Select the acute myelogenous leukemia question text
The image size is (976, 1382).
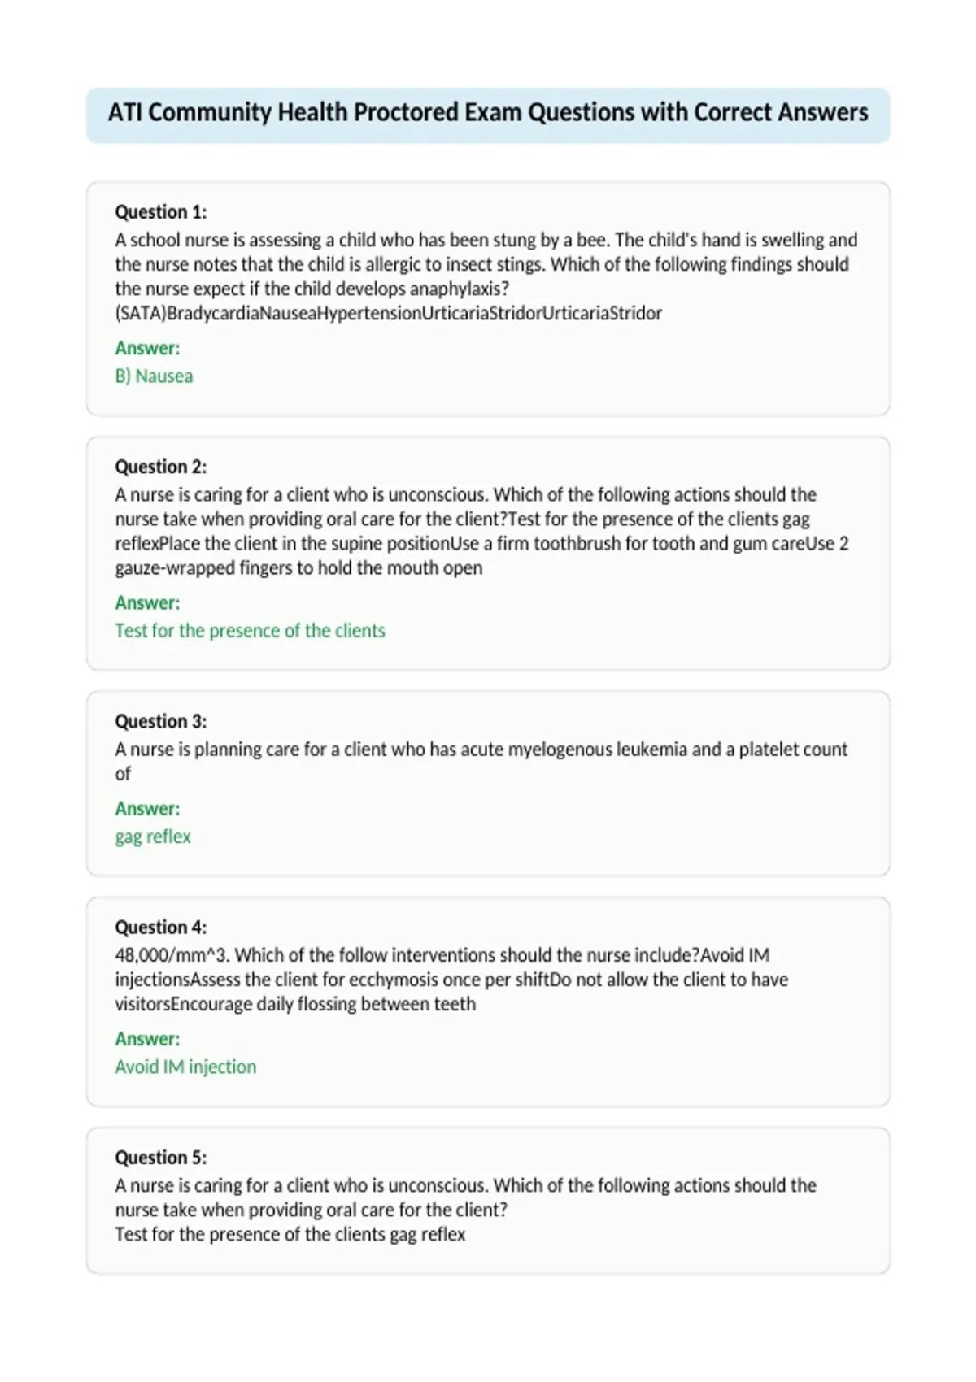click(481, 761)
